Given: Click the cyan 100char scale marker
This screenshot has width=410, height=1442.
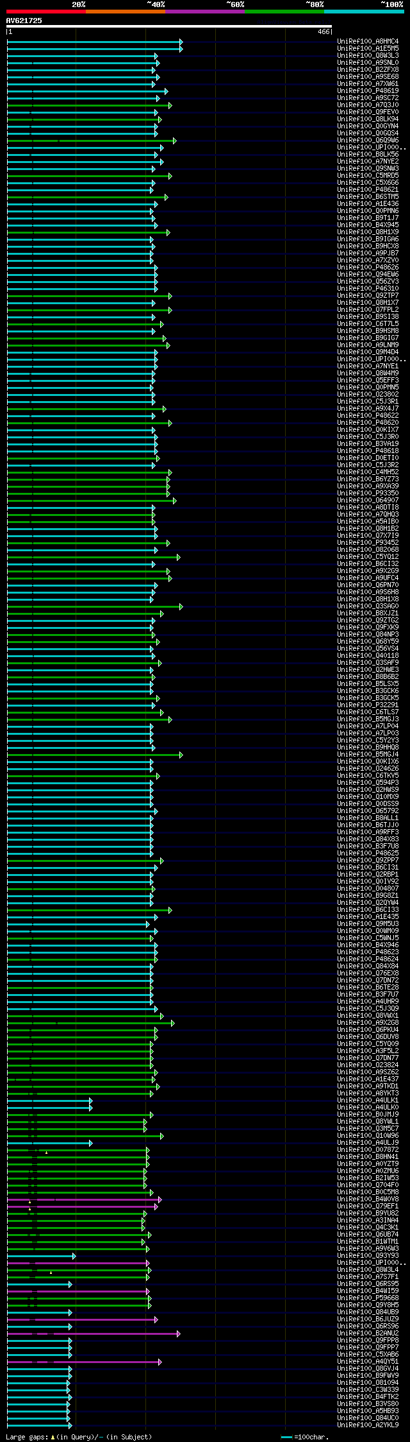Looking at the screenshot, I should point(286,1437).
